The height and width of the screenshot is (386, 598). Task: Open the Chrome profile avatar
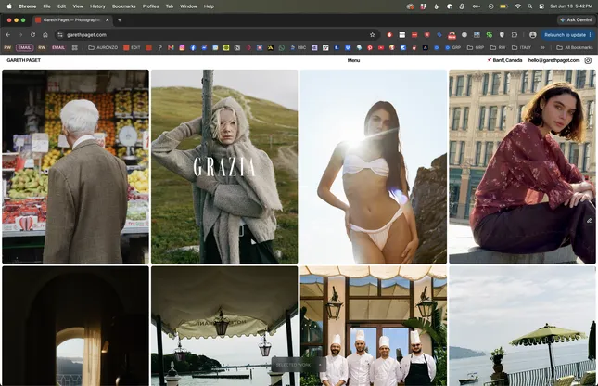pyautogui.click(x=533, y=34)
